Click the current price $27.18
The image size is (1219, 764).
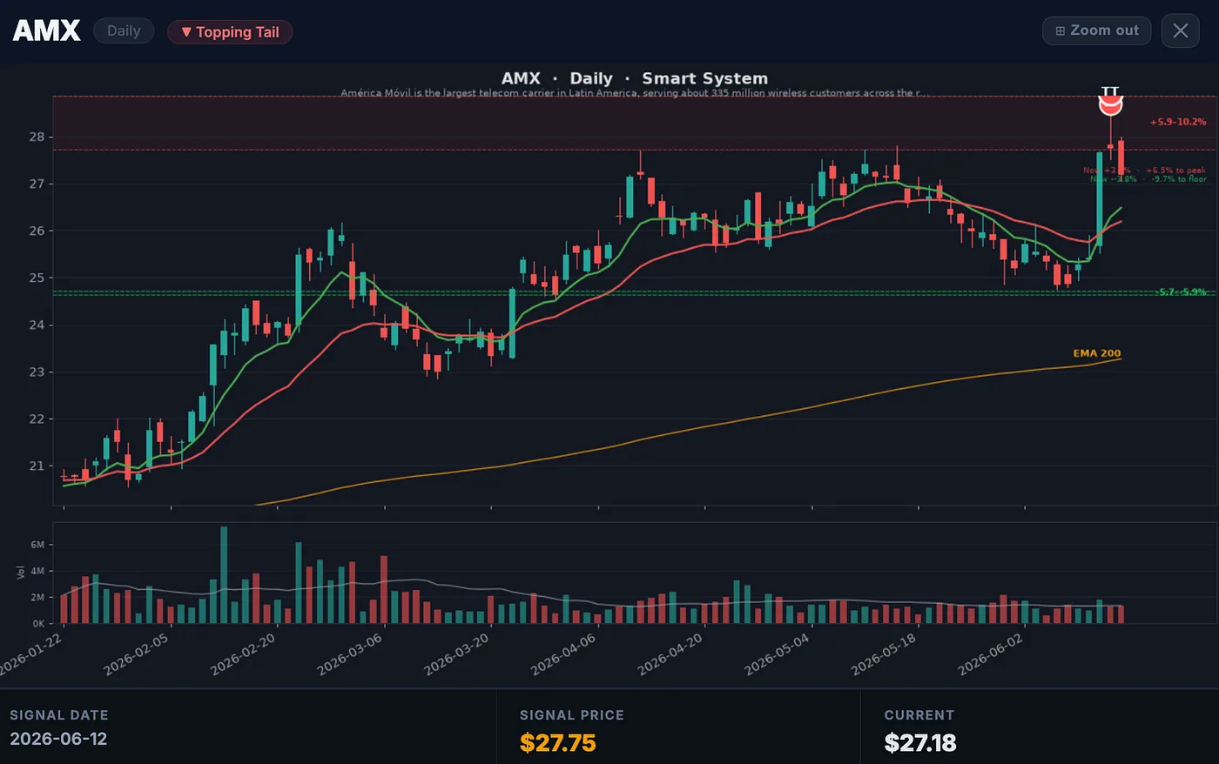coord(920,743)
